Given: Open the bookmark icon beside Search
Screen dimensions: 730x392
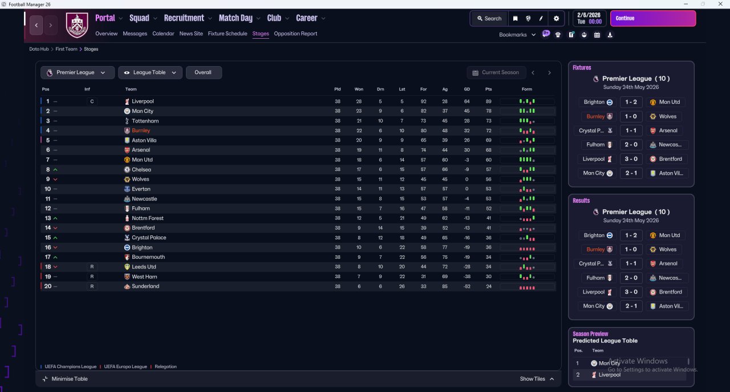Looking at the screenshot, I should click(x=516, y=18).
